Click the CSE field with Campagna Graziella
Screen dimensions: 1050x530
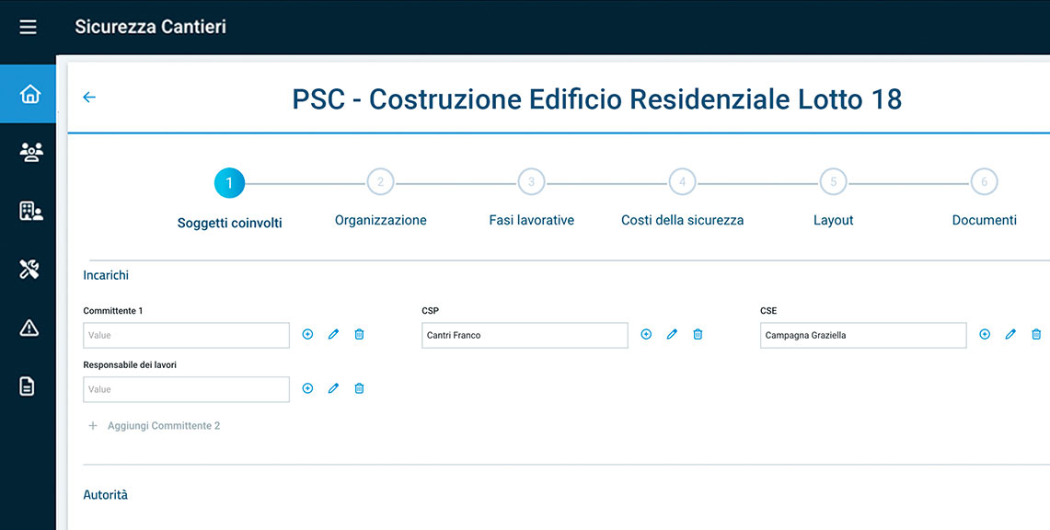pos(863,335)
